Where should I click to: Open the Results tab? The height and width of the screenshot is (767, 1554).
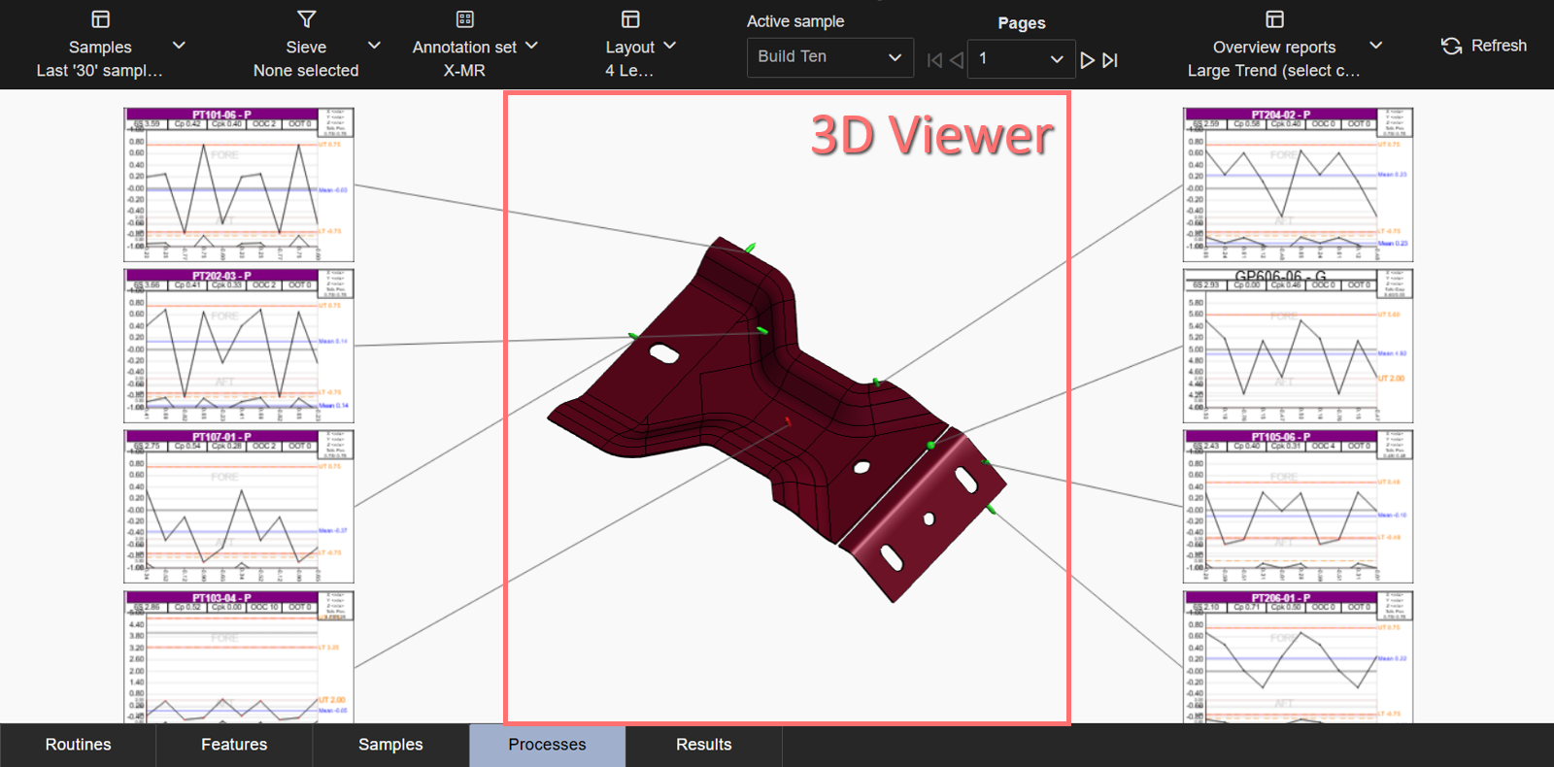click(703, 745)
